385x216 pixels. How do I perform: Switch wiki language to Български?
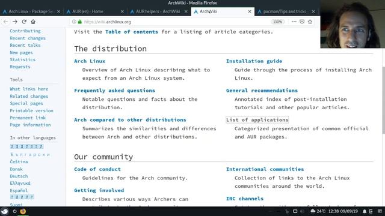click(30, 155)
